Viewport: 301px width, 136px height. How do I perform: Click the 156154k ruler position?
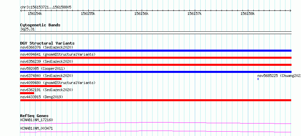click(x=35, y=13)
